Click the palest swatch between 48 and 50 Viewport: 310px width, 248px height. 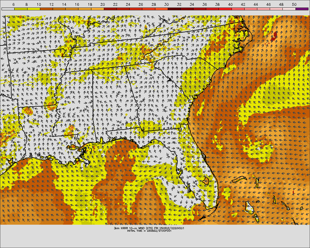coord(289,9)
